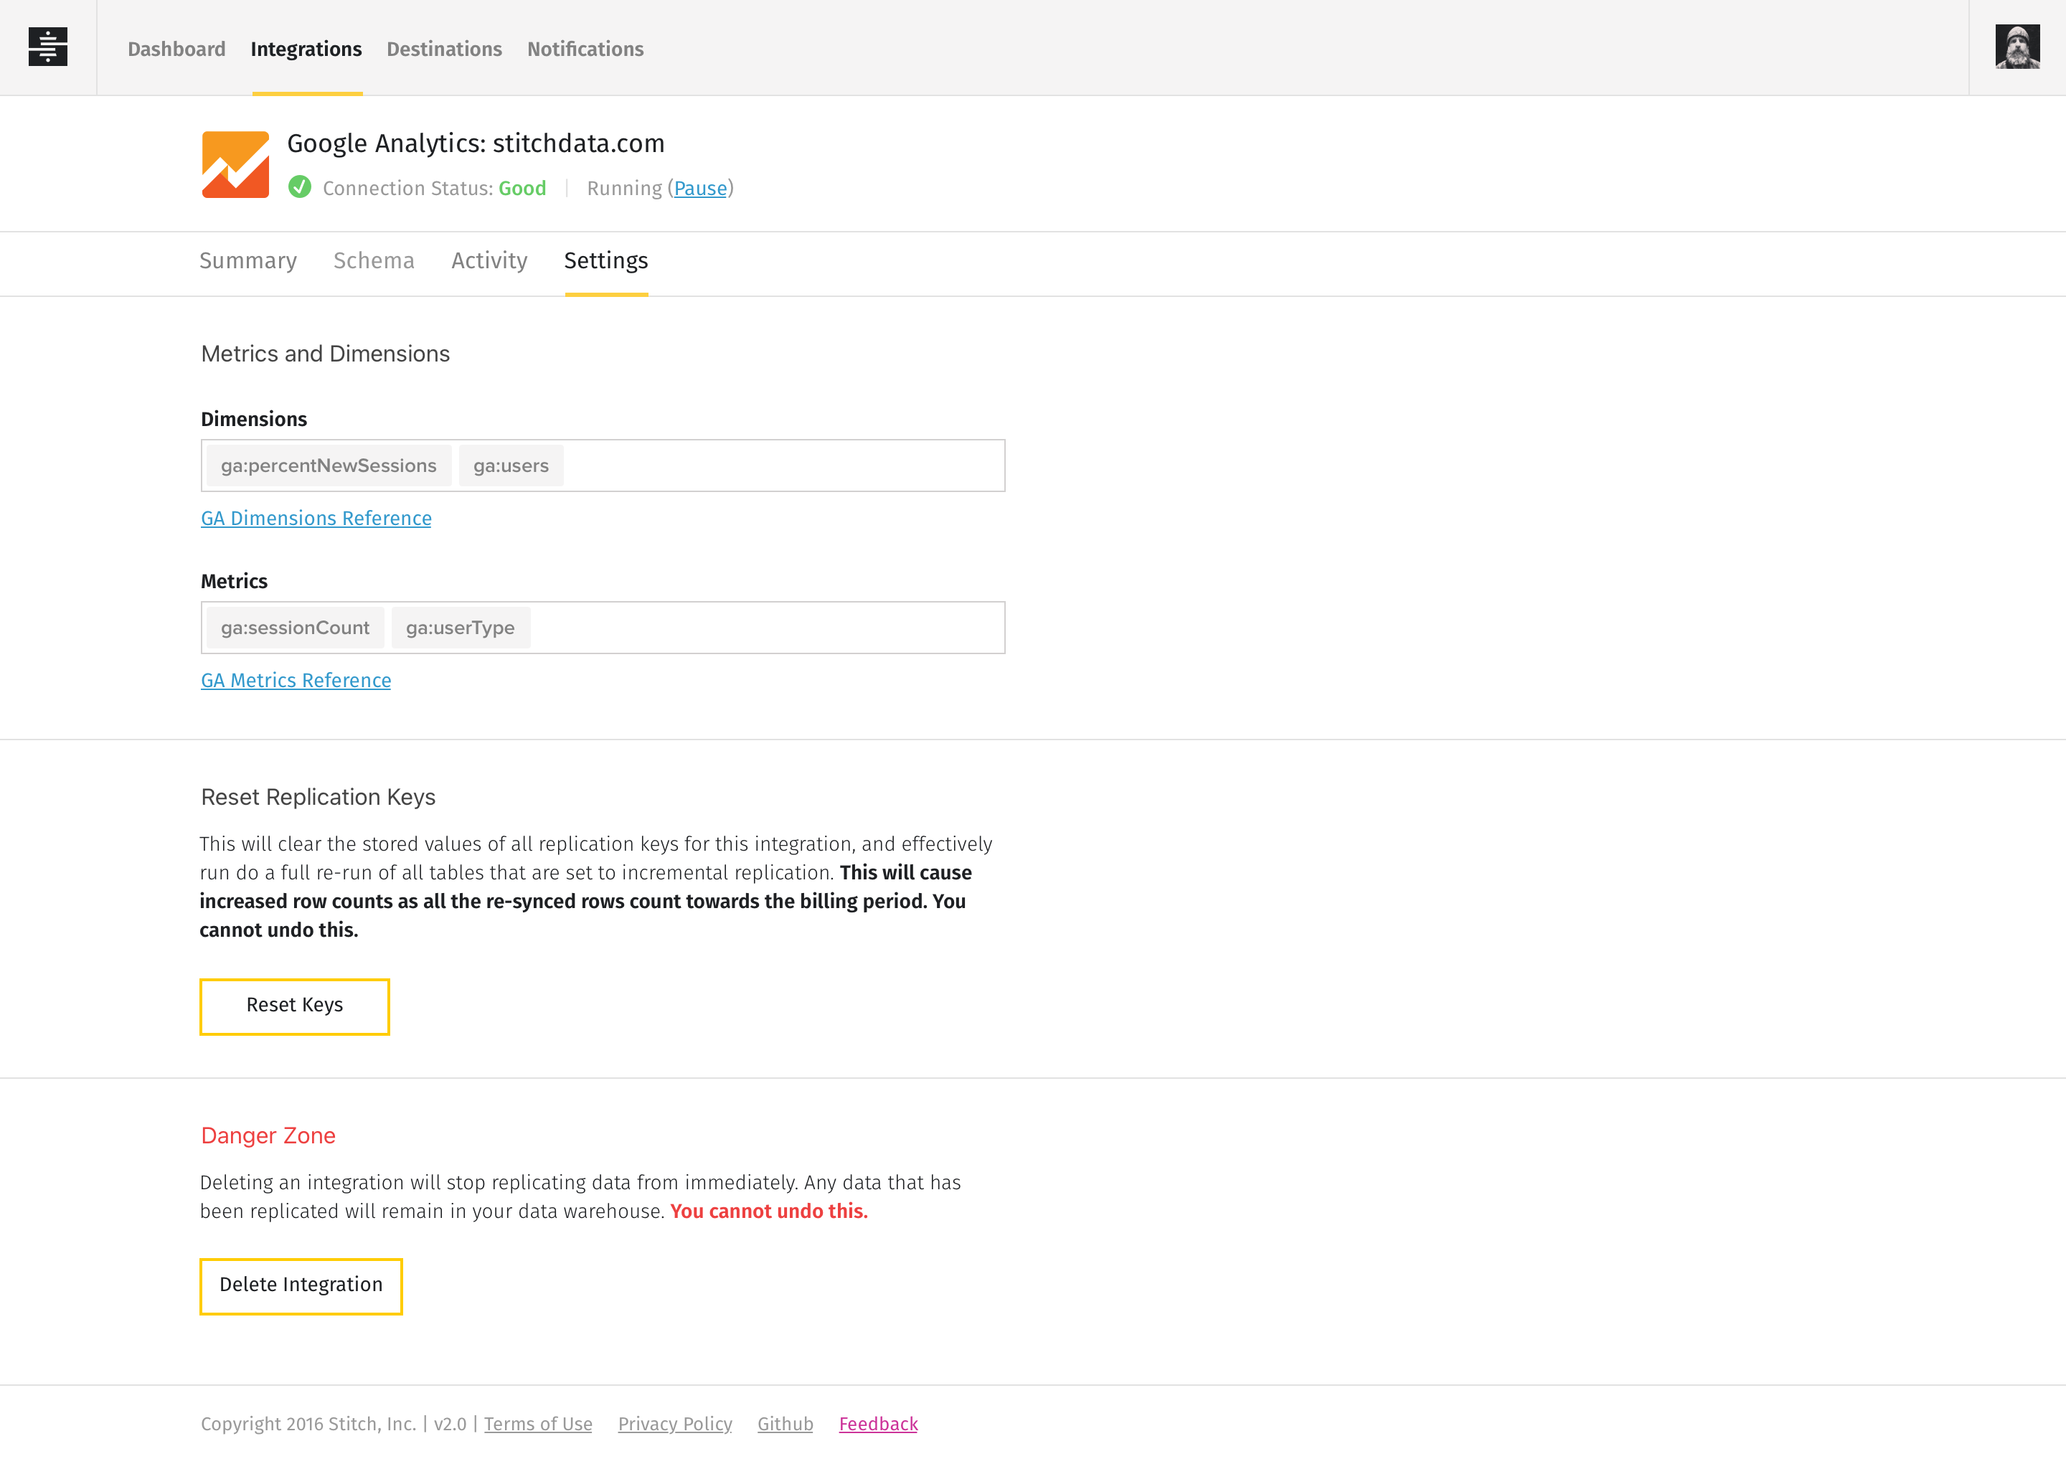Select the ga:sessionCount metric tag
The height and width of the screenshot is (1469, 2066).
(295, 628)
